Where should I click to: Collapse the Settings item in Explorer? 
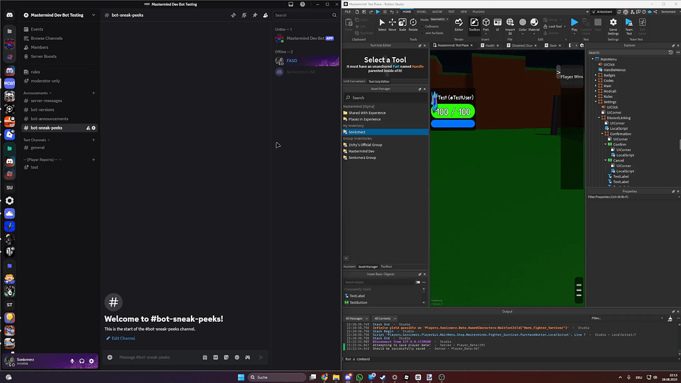click(x=596, y=102)
